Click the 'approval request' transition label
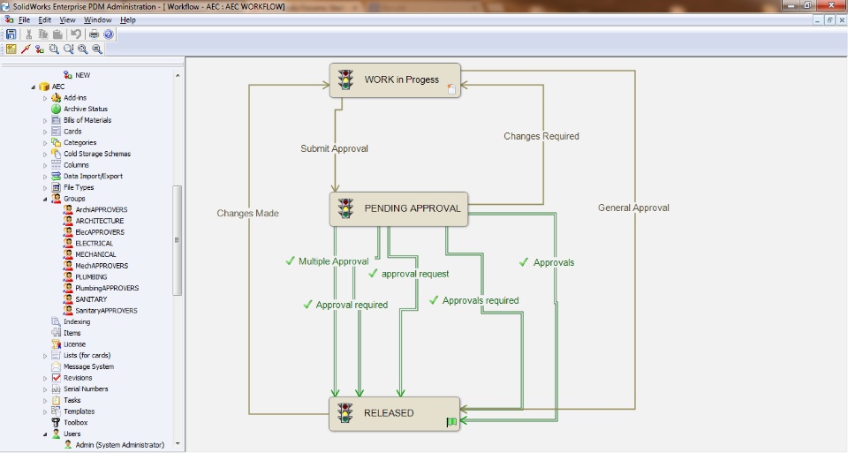 415,274
